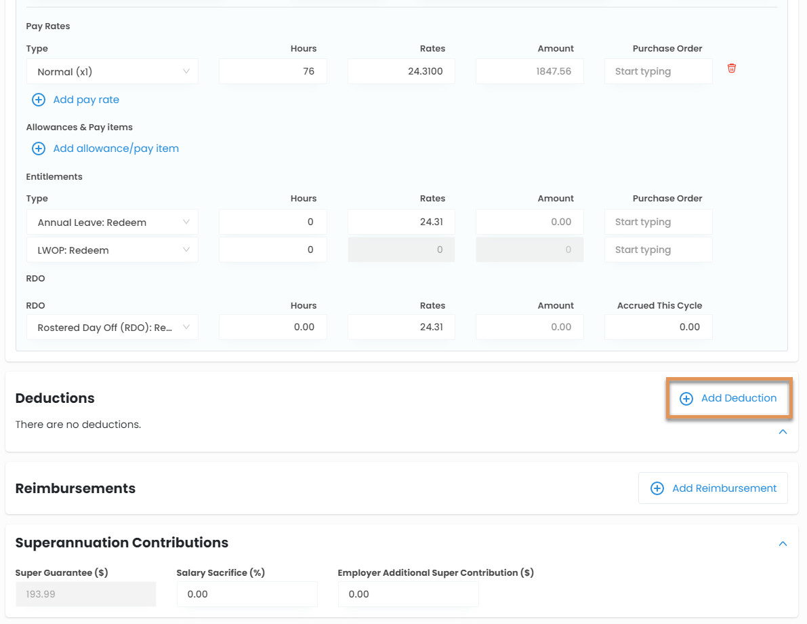Click the red trash icon on Normal pay rate
Viewport: 807px width, 624px height.
(731, 69)
